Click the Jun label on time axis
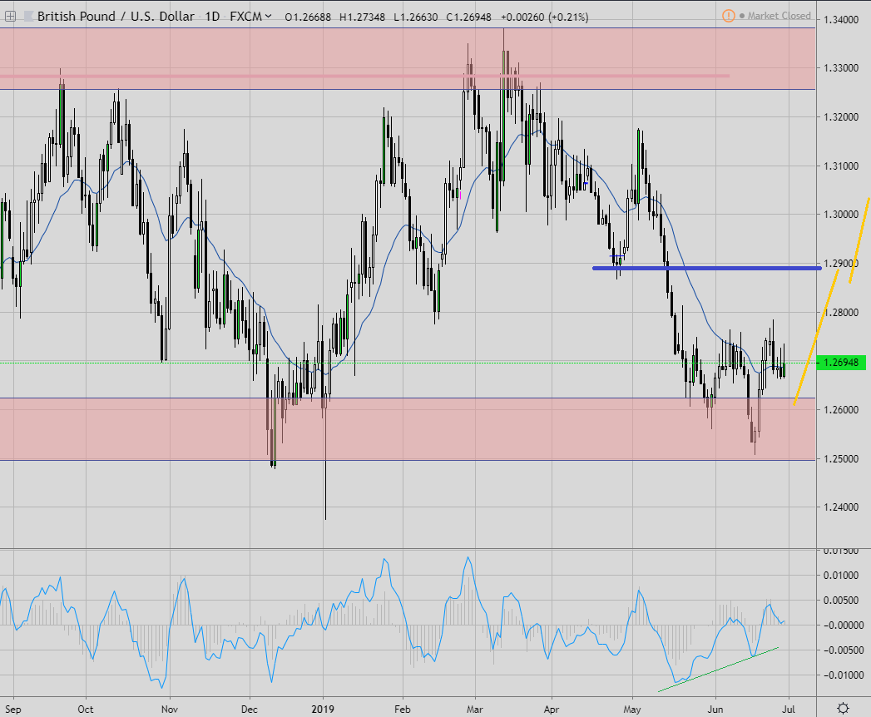 coord(715,708)
